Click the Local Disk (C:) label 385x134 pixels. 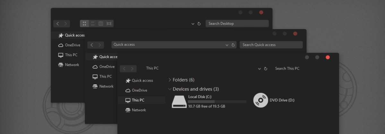200,97
